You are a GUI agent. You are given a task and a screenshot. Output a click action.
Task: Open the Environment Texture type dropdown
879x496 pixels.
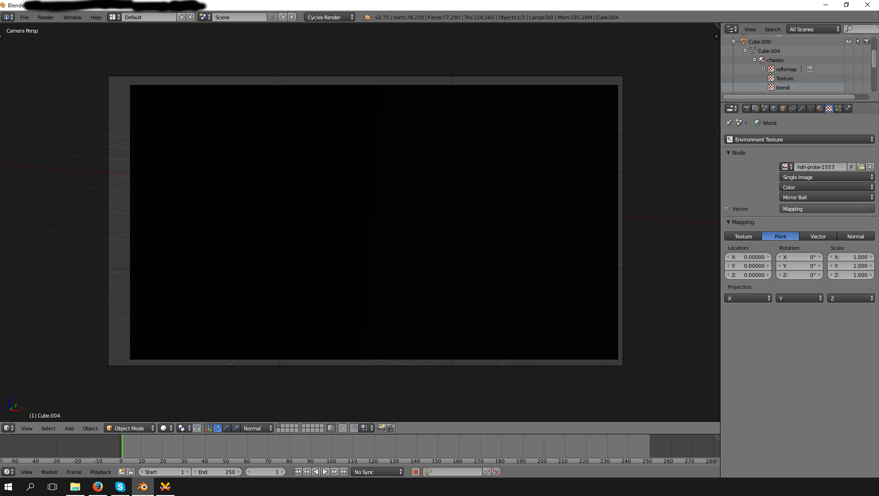point(799,139)
